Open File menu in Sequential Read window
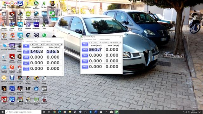The height and width of the screenshot is (114, 203). coord(82,39)
